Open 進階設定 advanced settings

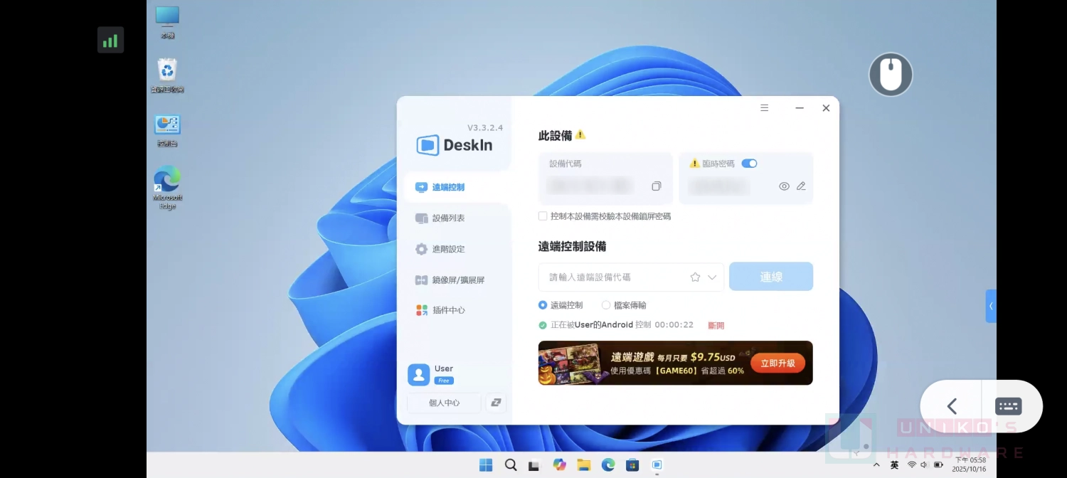click(x=448, y=249)
